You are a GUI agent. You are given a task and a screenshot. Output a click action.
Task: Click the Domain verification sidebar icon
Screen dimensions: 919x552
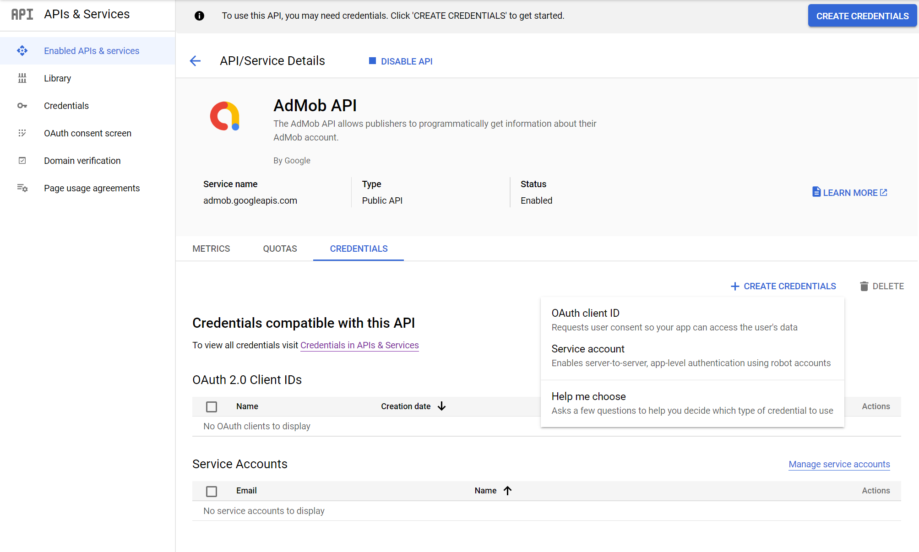point(22,160)
